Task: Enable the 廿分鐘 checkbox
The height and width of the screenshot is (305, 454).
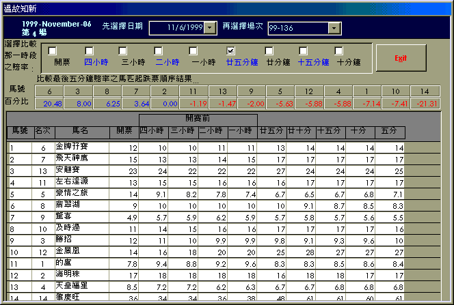Action: click(x=269, y=50)
